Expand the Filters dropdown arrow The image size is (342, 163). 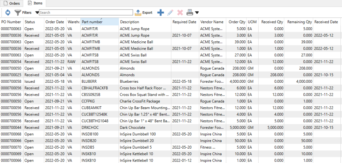pyautogui.click(x=37, y=13)
